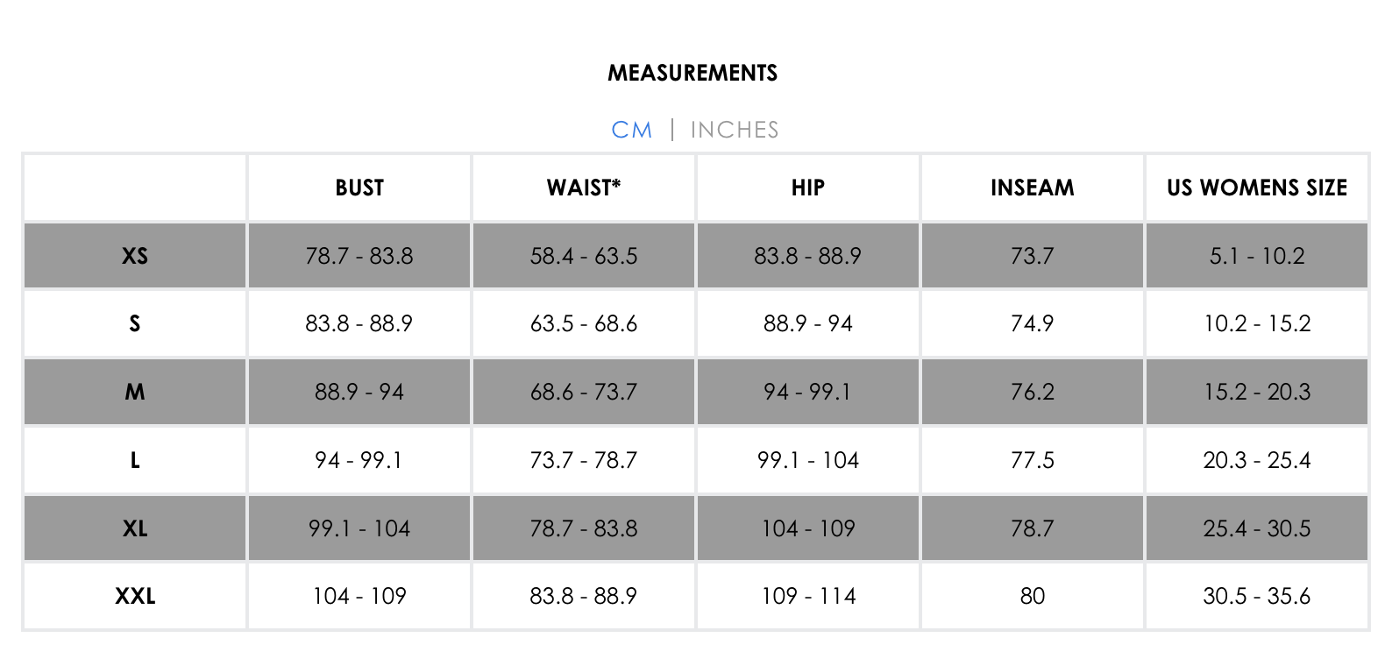
Task: Click S inseam value 74.9
Action: tap(1033, 323)
